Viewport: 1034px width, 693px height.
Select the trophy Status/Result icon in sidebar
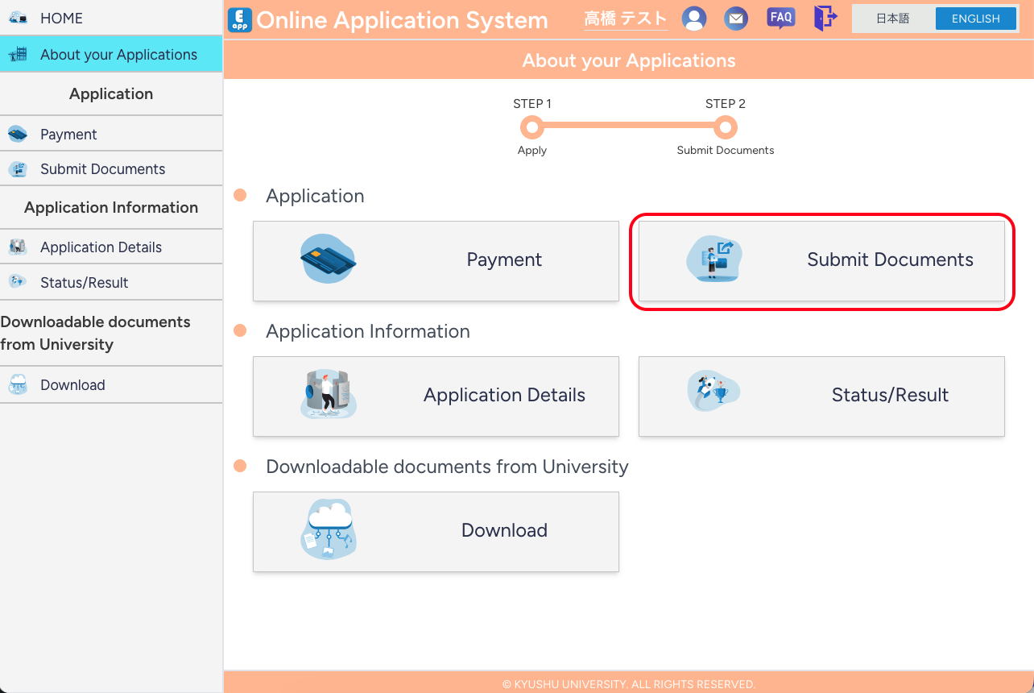[x=19, y=282]
